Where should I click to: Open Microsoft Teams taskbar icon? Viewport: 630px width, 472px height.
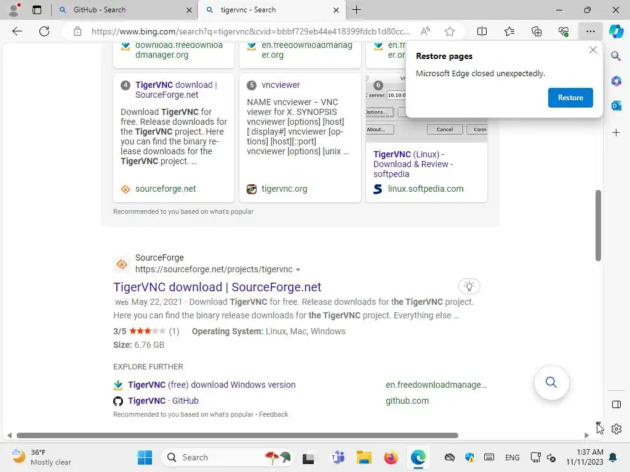[338, 457]
